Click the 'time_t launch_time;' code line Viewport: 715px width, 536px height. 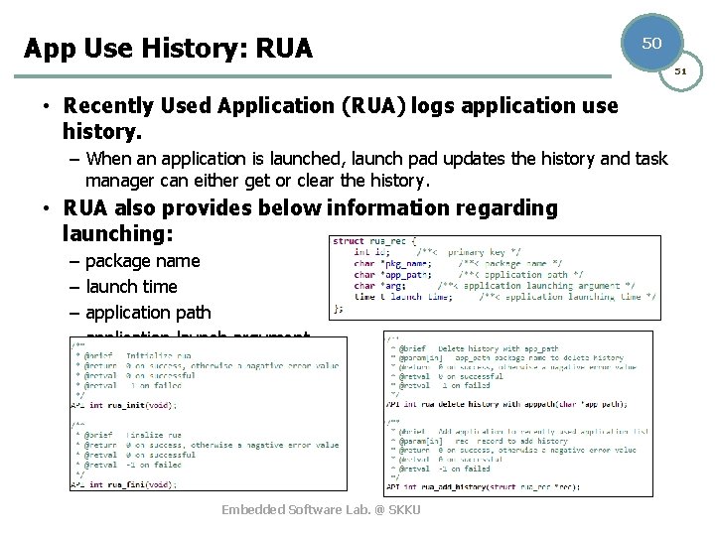coord(504,297)
